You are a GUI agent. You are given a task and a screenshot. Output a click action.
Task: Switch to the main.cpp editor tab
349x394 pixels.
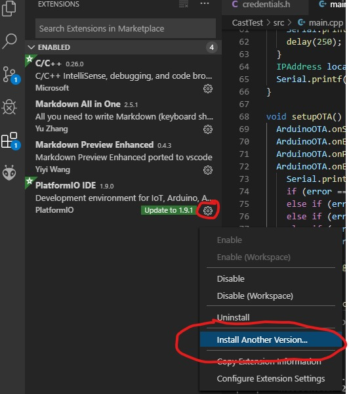329,5
